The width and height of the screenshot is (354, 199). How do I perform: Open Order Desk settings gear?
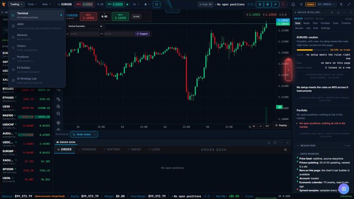tap(285, 149)
